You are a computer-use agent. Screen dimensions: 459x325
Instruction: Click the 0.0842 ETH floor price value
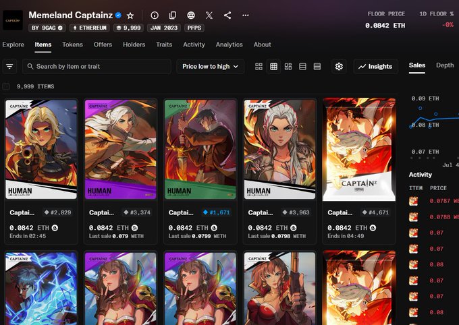pos(385,26)
